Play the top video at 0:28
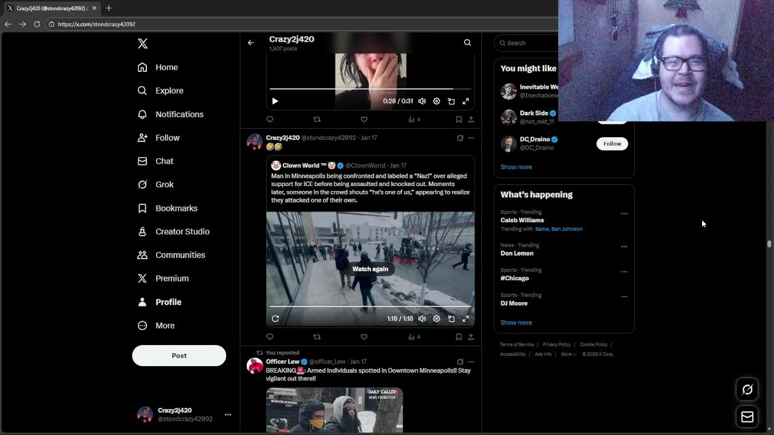This screenshot has width=774, height=435. point(275,101)
